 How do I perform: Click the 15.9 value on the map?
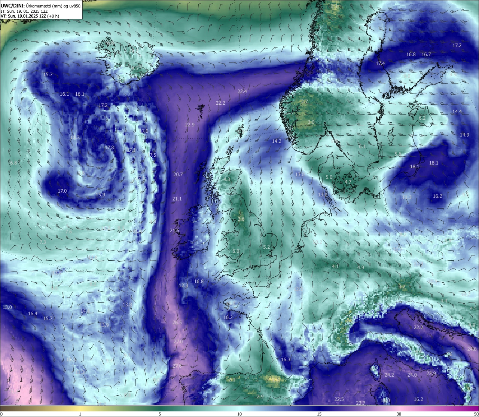coord(100,194)
